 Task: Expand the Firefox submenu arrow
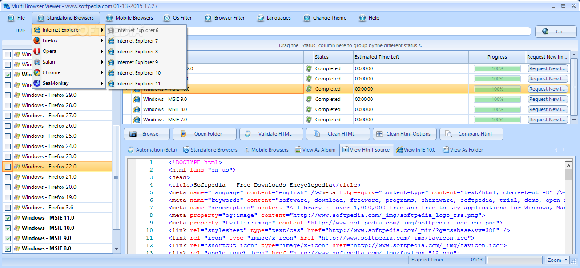tap(102, 40)
